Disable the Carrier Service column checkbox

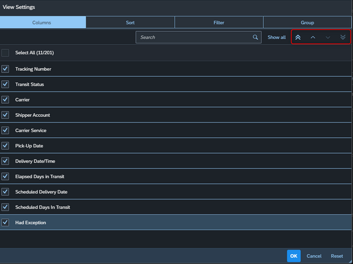pos(5,130)
